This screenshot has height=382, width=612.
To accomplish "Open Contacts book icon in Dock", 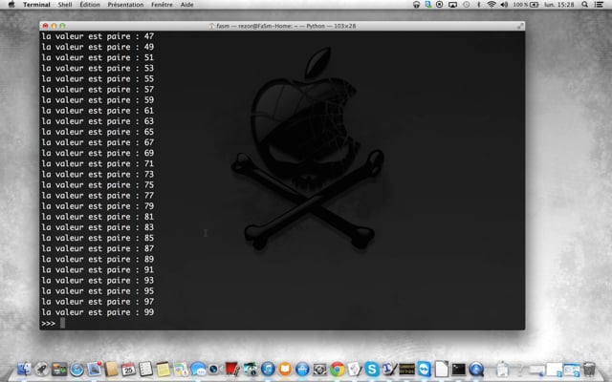I will pyautogui.click(x=111, y=369).
